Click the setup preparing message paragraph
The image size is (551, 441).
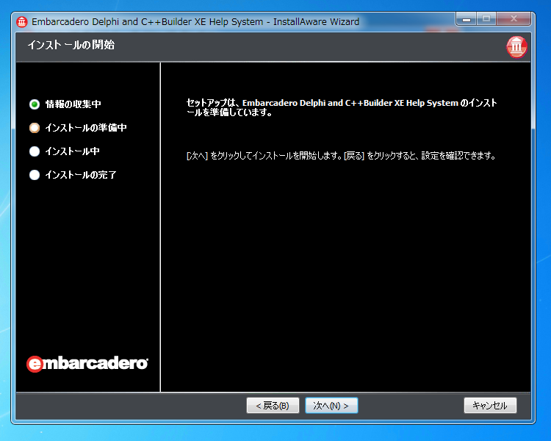click(342, 107)
